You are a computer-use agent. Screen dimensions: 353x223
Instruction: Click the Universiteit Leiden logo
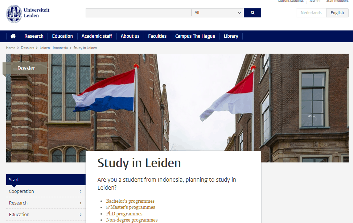click(x=28, y=14)
